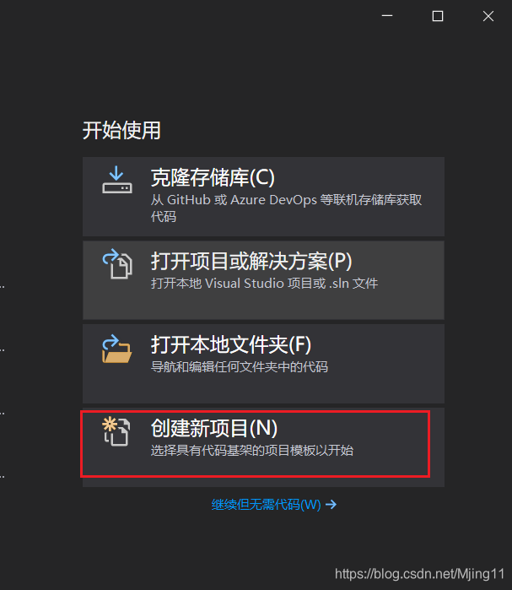
Task: Click the 打开本地 Visual Studio 项目 description
Action: pos(264,283)
